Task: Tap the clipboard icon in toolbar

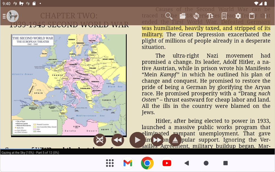Action: [252, 16]
